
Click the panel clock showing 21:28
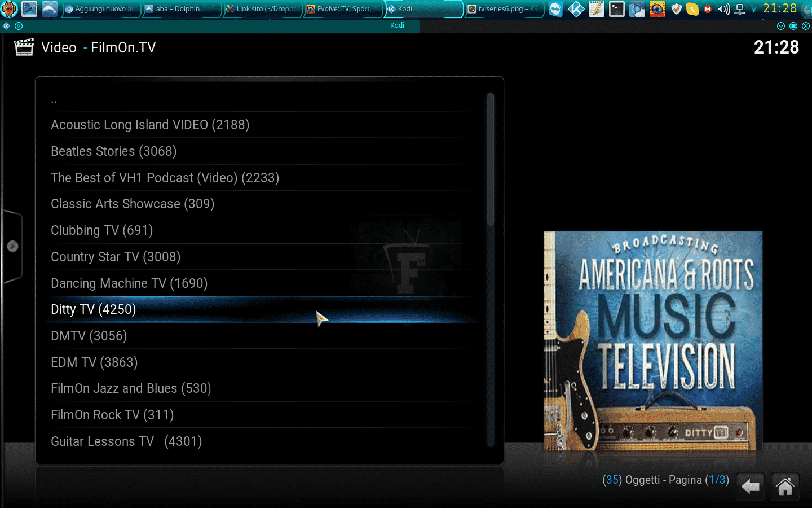pos(780,8)
